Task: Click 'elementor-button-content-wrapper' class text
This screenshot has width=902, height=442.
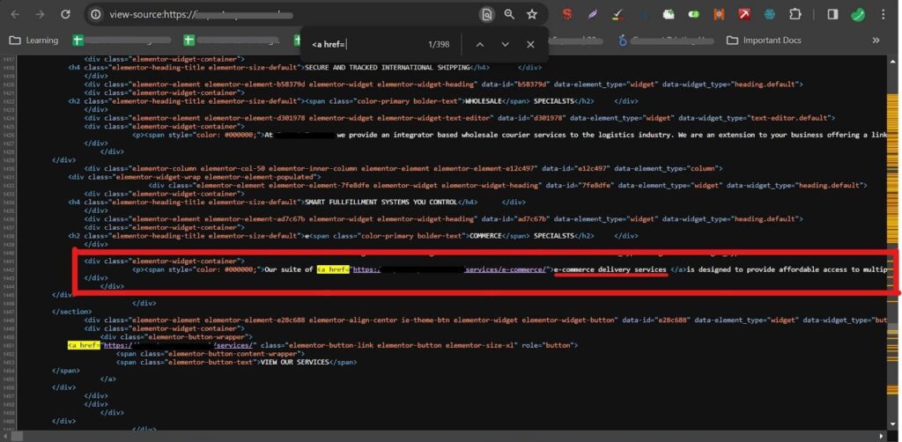Action: pyautogui.click(x=233, y=354)
